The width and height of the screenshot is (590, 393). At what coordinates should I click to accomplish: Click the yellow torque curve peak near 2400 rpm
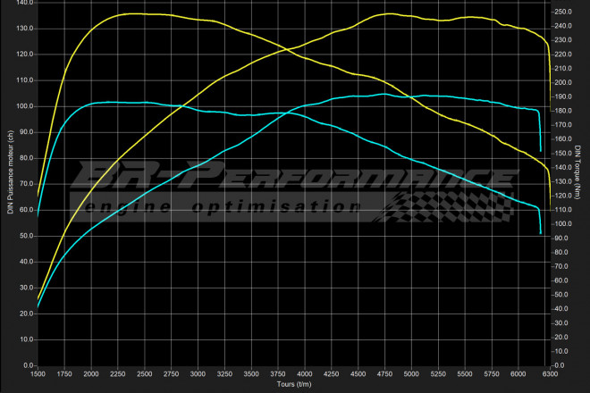click(x=134, y=13)
